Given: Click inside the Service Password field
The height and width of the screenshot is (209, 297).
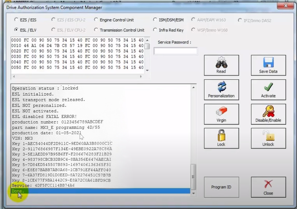Looking at the screenshot, I should pyautogui.click(x=176, y=51).
